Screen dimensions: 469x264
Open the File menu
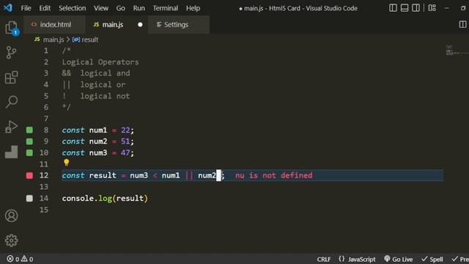26,8
